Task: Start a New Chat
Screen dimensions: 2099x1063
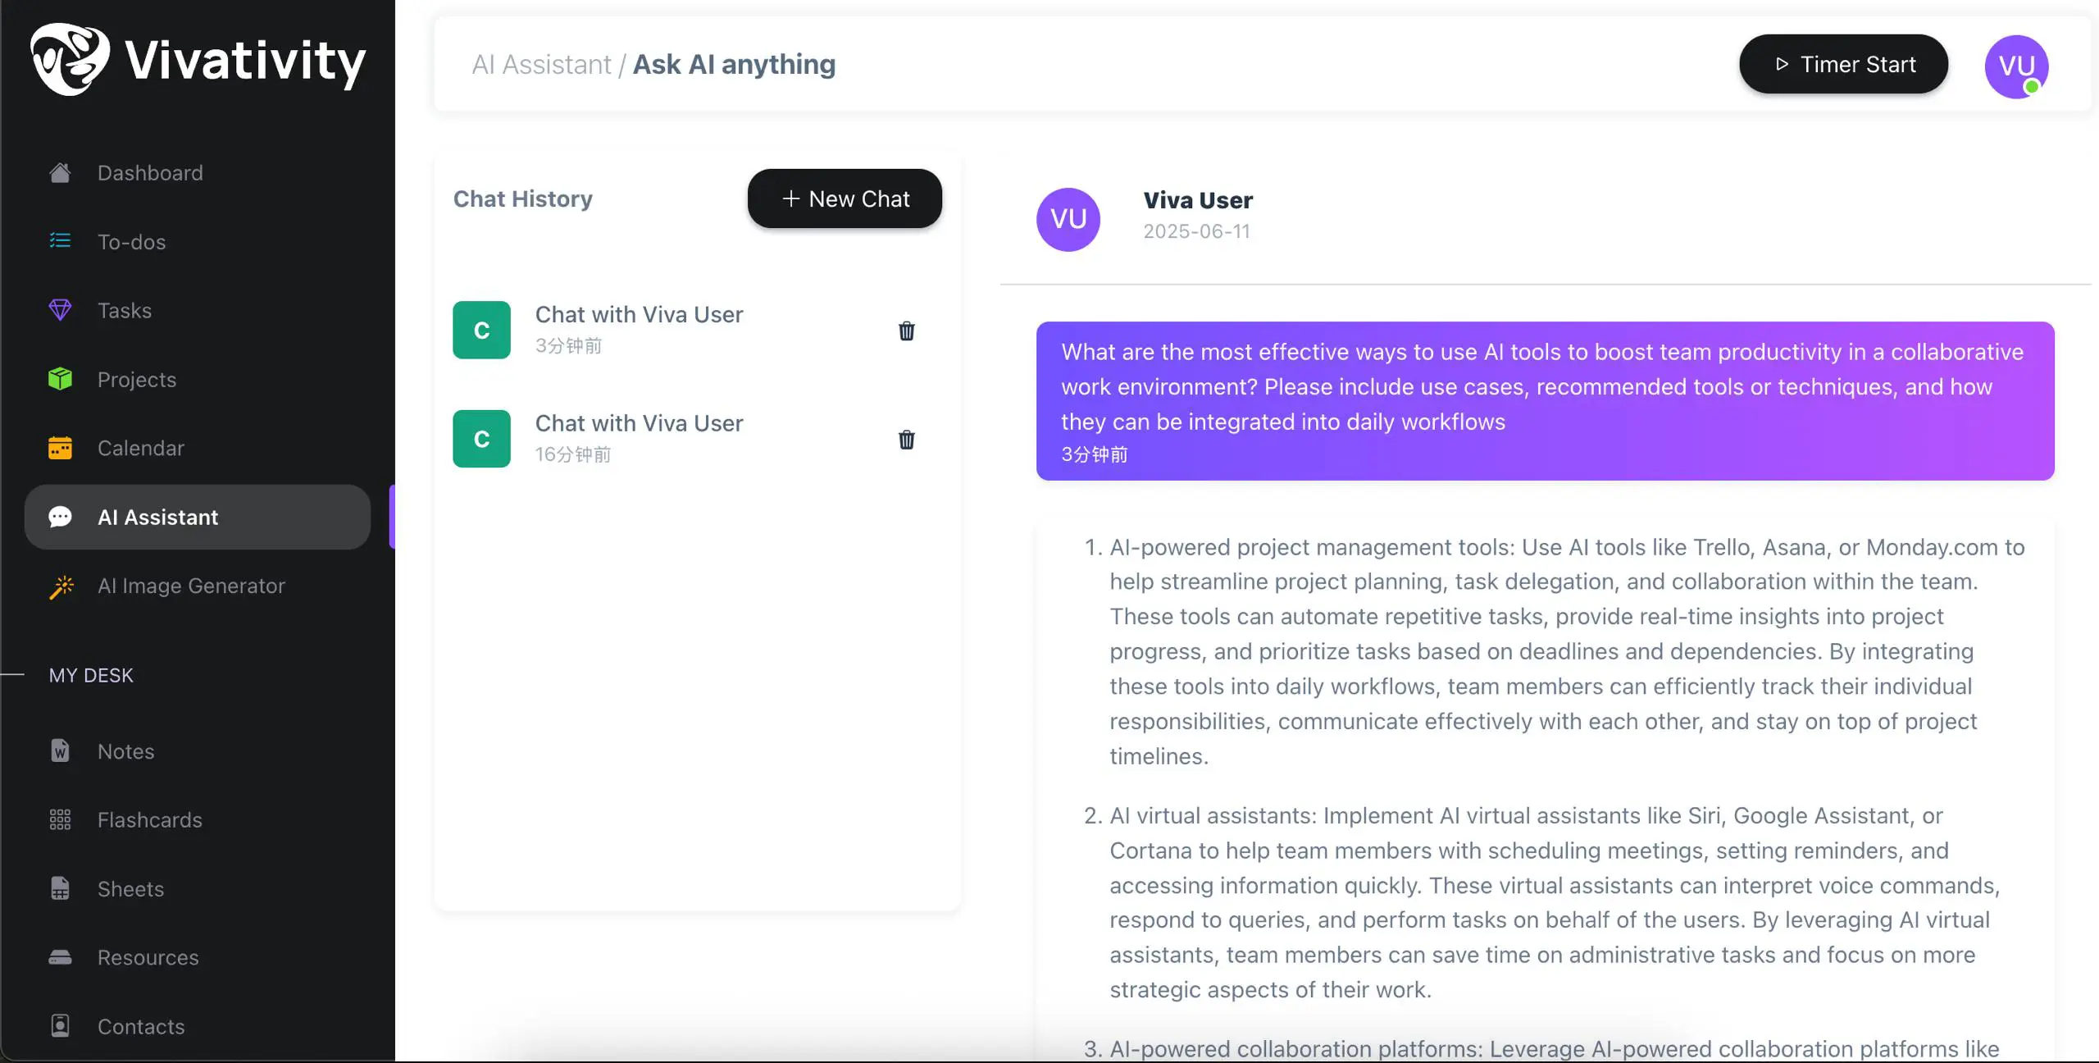Action: tap(845, 198)
